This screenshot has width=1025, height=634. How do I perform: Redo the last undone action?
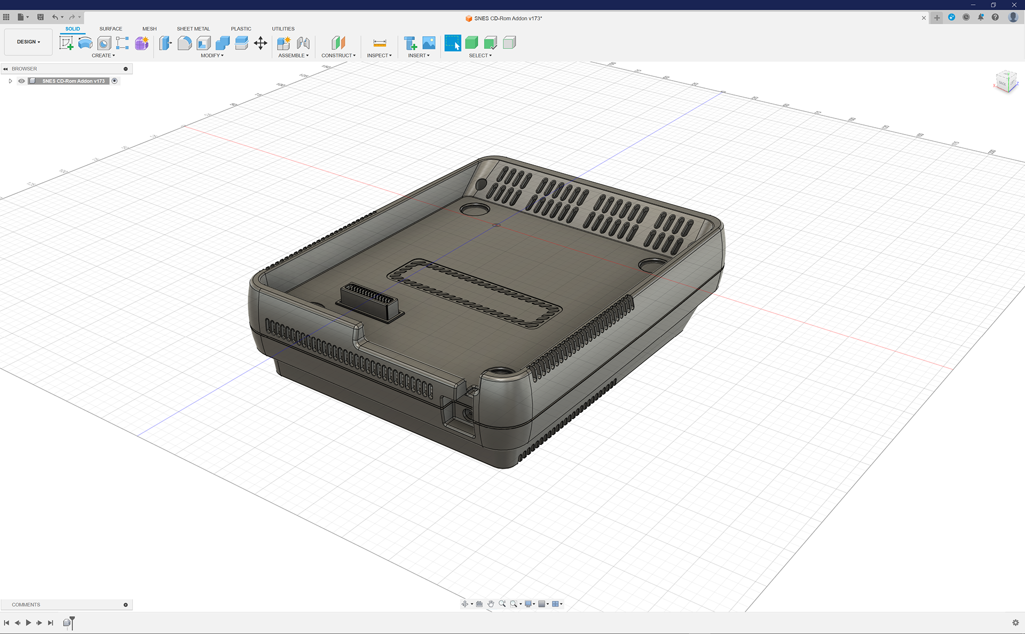click(72, 17)
